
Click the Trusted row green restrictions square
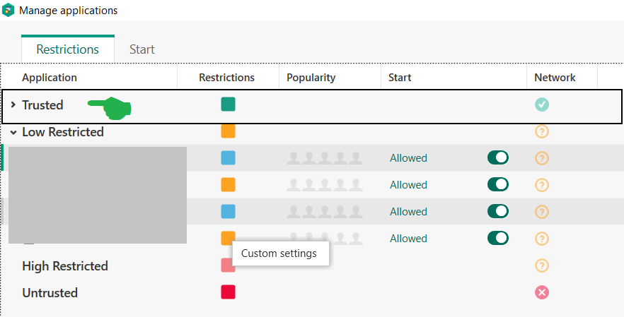coord(228,104)
